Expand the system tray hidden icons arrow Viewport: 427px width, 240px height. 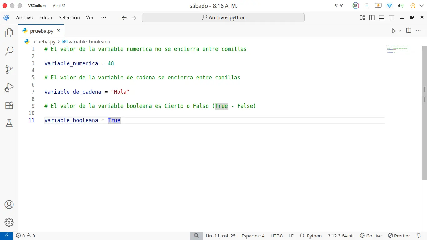[421, 6]
